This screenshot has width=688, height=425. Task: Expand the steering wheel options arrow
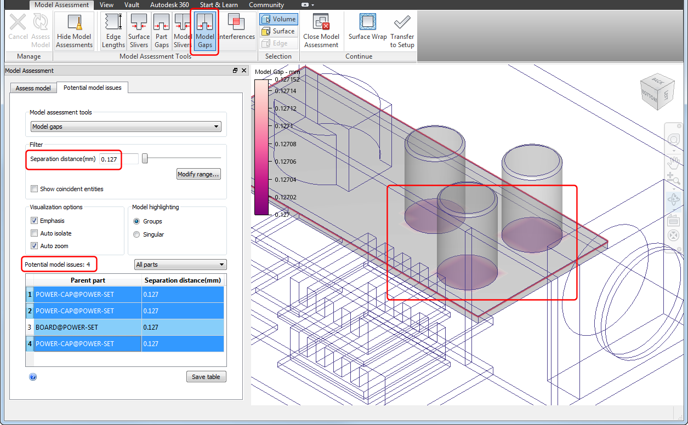coord(674,150)
